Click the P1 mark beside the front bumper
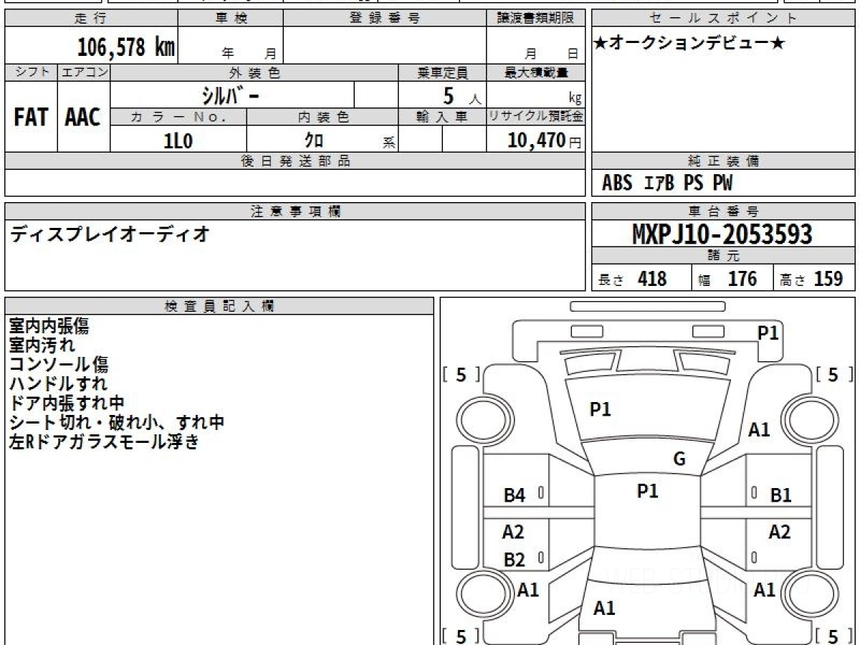The height and width of the screenshot is (645, 860). (768, 333)
